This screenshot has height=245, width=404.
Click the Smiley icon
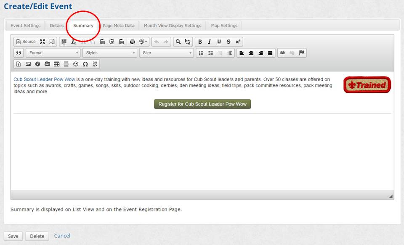click(76, 64)
